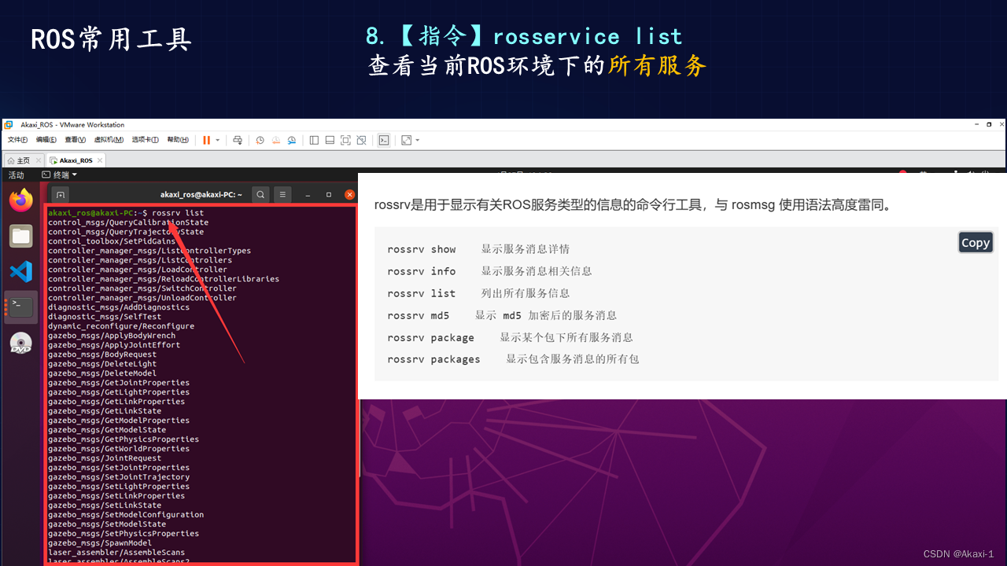1007x566 pixels.
Task: Open the Snapshot Manager icon
Action: (x=291, y=140)
